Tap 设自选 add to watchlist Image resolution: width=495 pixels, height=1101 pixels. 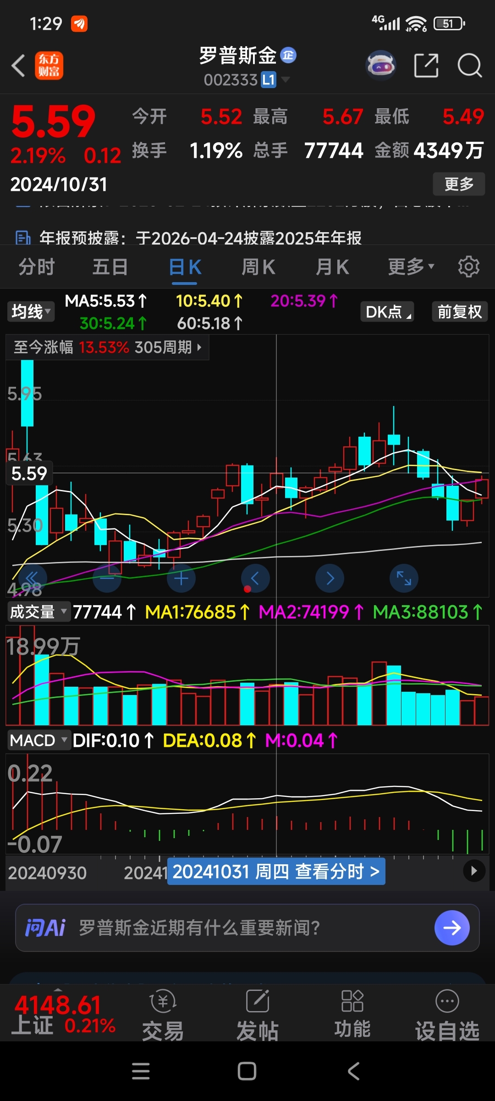447,1015
